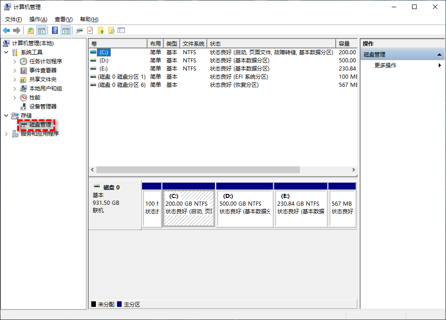The image size is (446, 320).
Task: Click the 状态 column header
Action: pos(215,43)
